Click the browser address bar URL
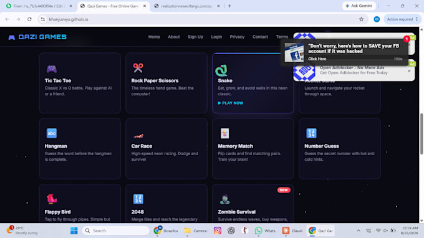The height and width of the screenshot is (238, 424). 69,19
